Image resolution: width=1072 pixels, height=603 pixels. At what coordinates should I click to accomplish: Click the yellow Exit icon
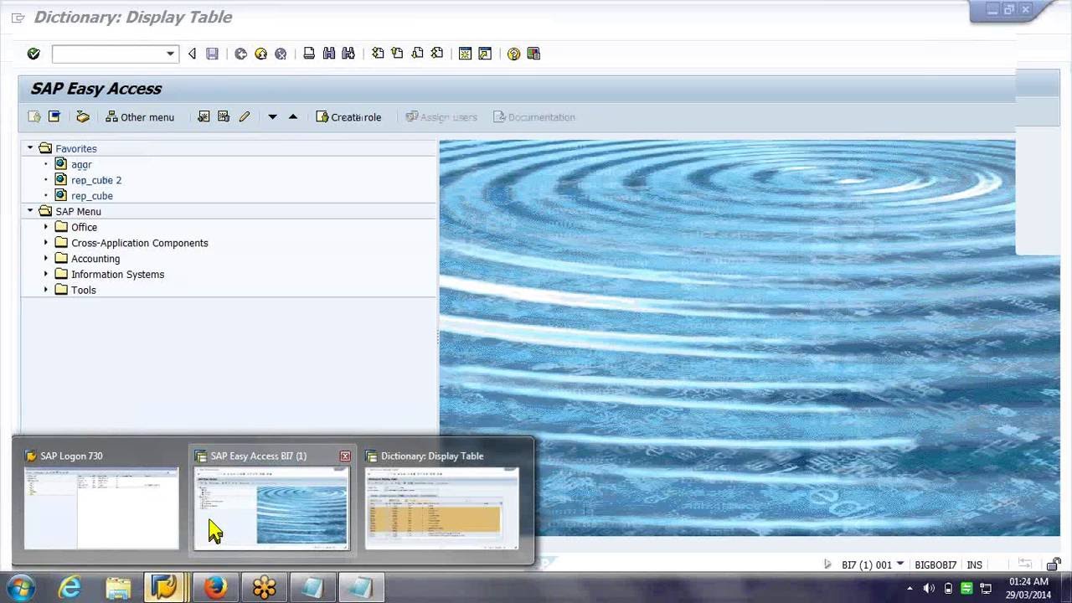coord(260,54)
